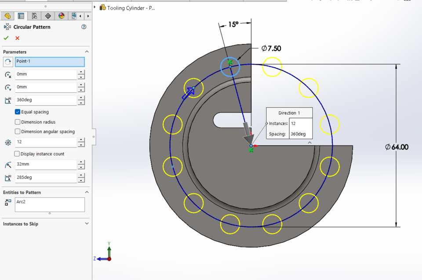
Task: Collapse the Parameters section
Action: 87,52
